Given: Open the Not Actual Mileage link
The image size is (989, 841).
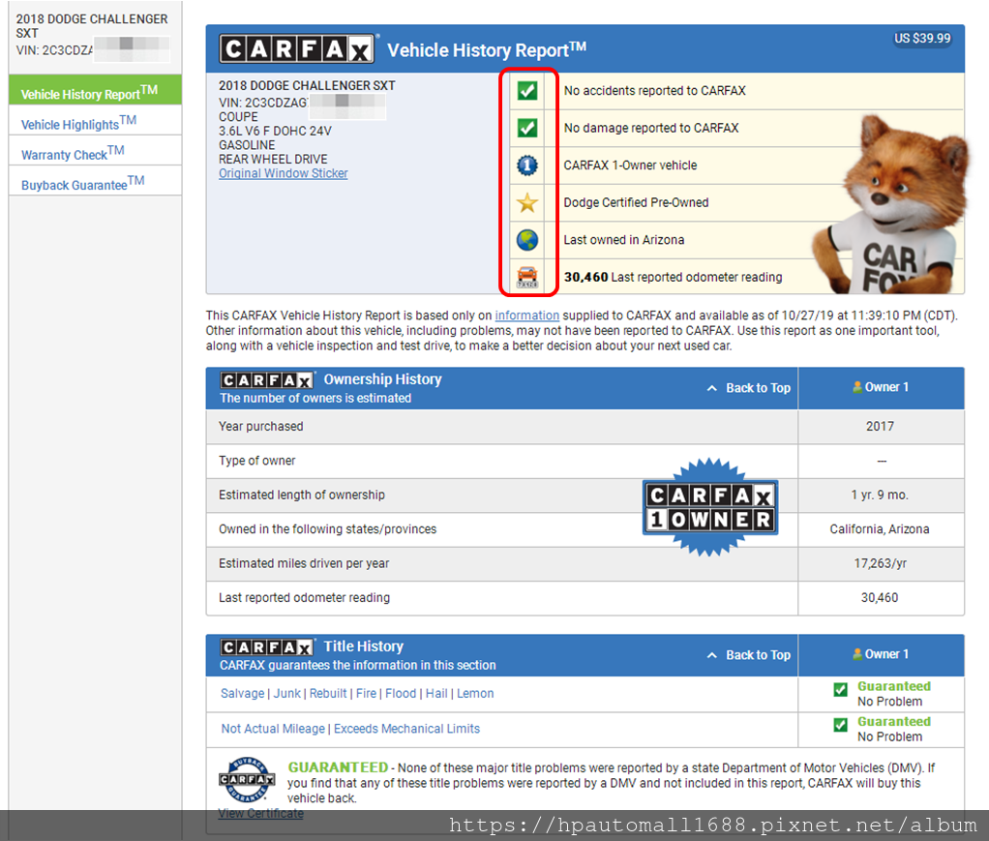Looking at the screenshot, I should [x=273, y=729].
